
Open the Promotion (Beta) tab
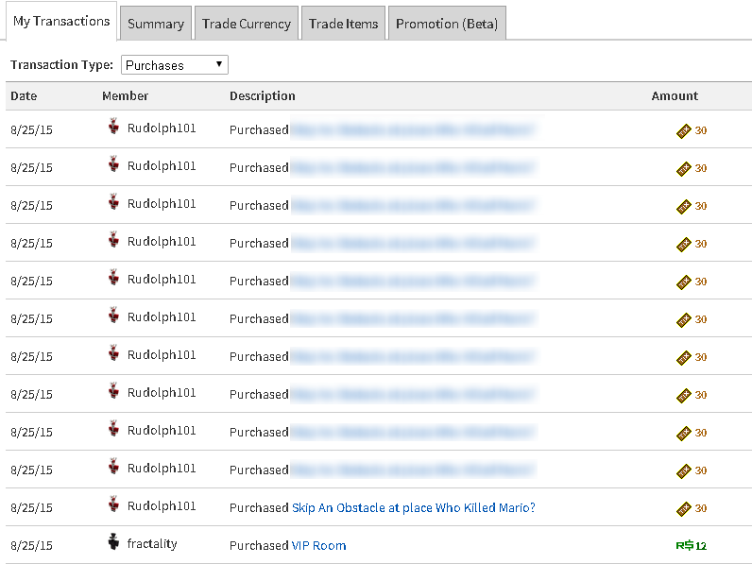pos(447,24)
